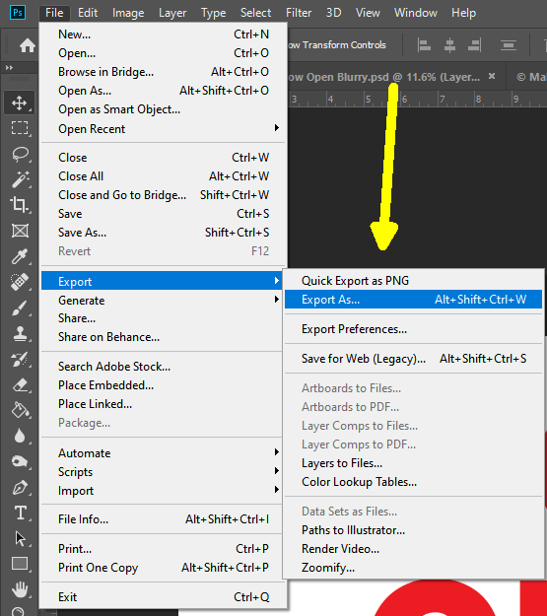Screen dimensions: 547x616
Task: Expand the Scripts submenu
Action: pos(162,471)
